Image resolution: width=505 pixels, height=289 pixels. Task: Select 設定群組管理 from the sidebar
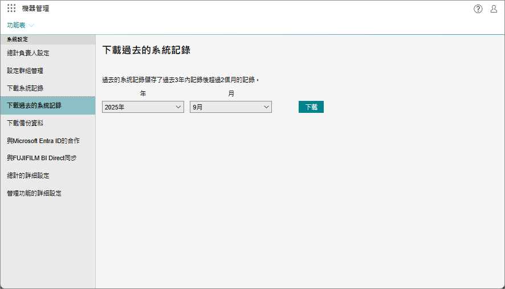[25, 71]
